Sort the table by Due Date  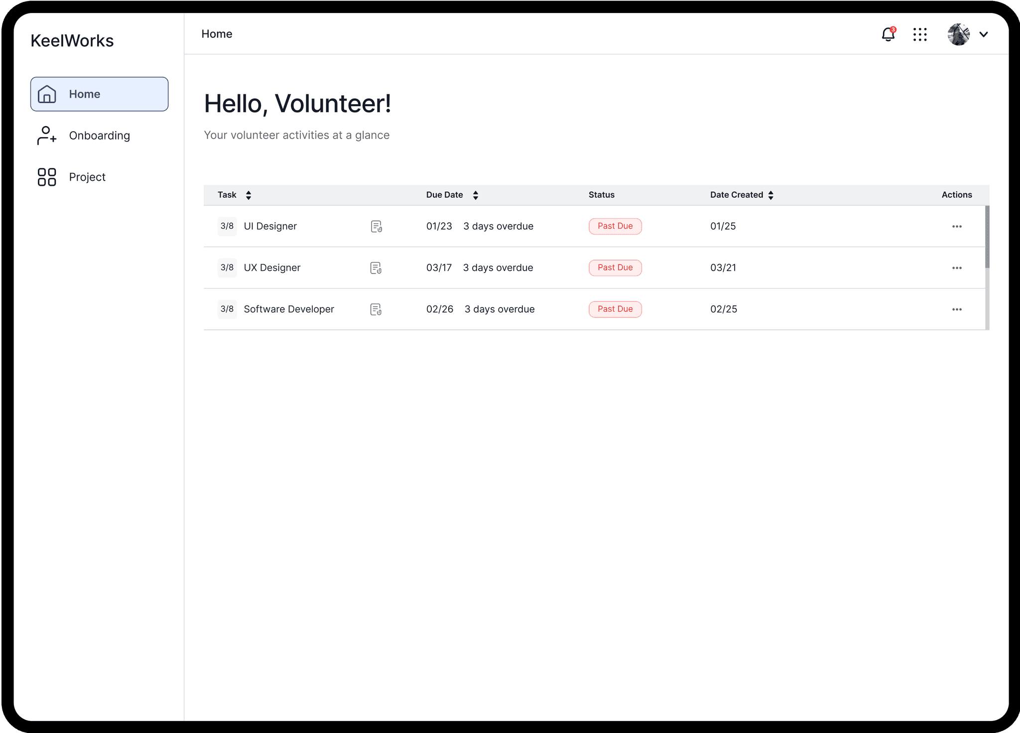476,195
